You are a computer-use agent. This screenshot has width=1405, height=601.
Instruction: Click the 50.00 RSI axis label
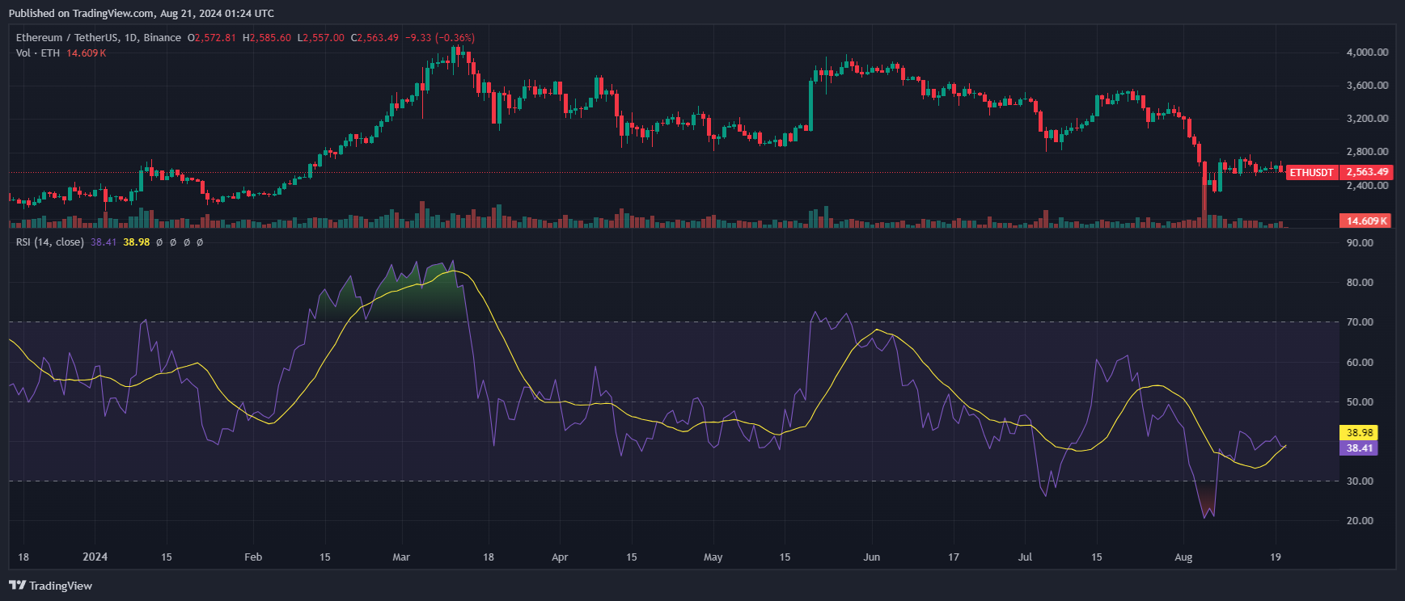[1360, 402]
